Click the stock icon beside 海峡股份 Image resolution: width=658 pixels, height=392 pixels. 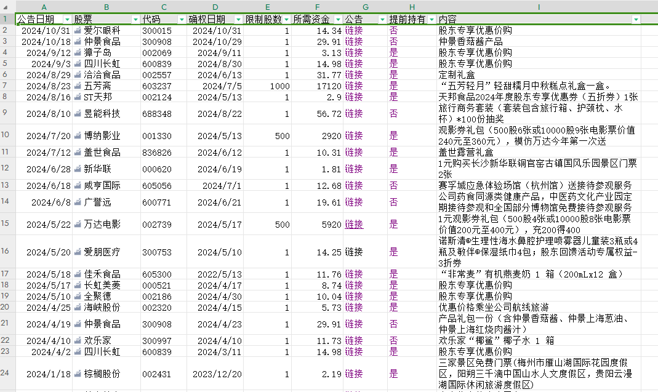click(x=78, y=307)
